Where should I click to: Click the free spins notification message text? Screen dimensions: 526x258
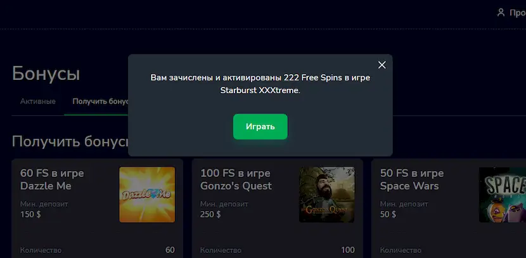pos(260,84)
